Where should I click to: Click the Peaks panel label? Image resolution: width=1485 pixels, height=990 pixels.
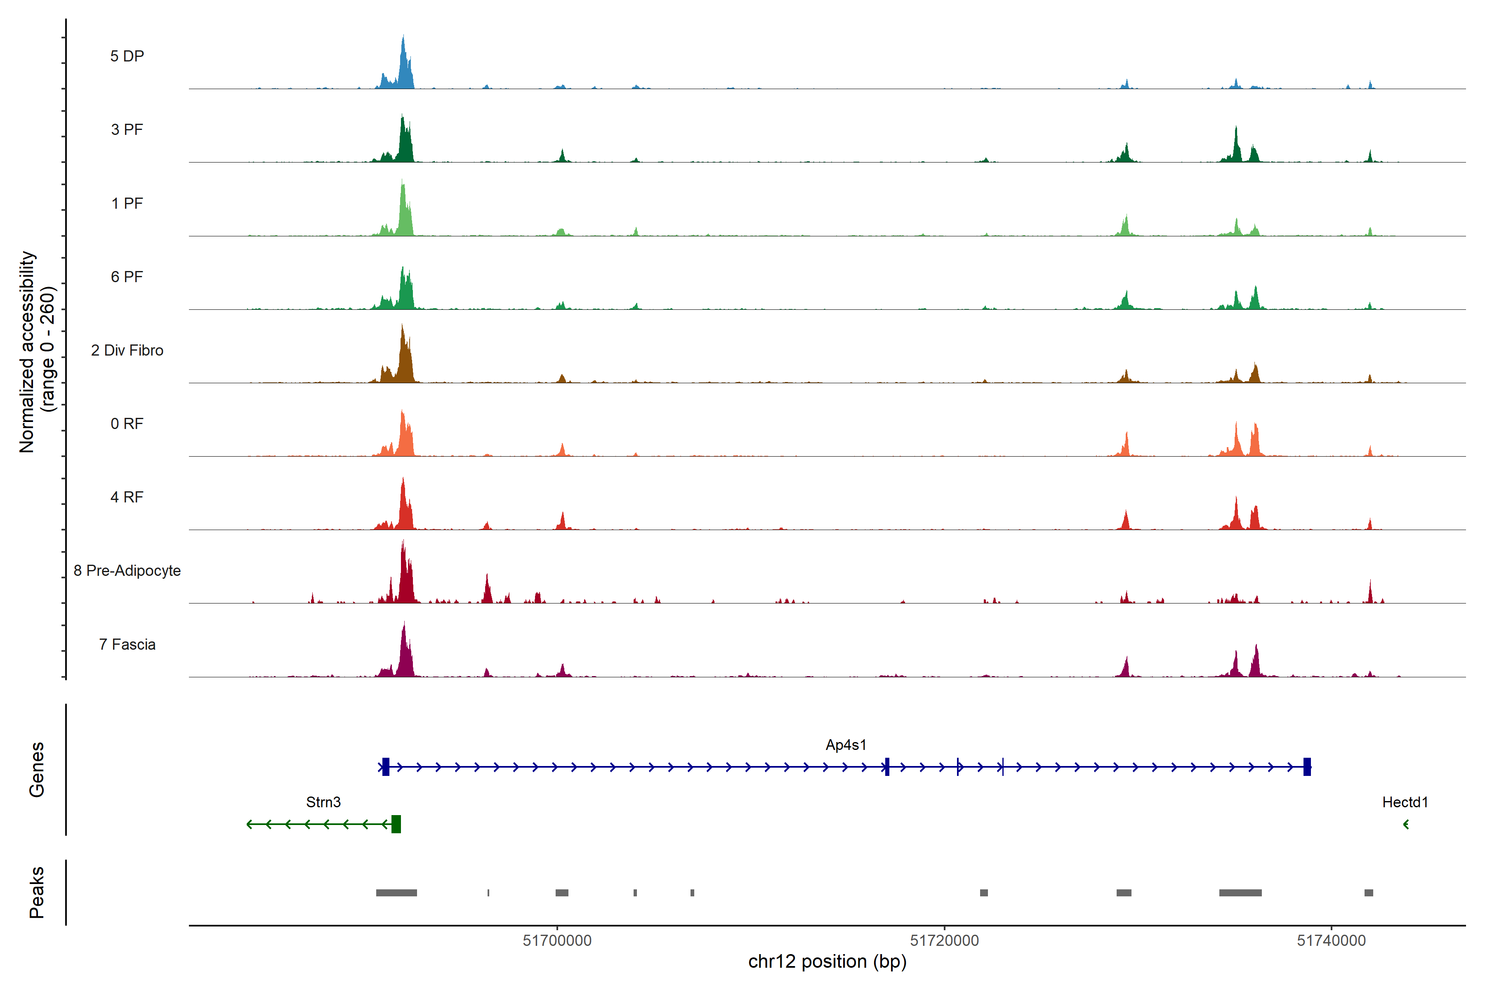pos(37,892)
